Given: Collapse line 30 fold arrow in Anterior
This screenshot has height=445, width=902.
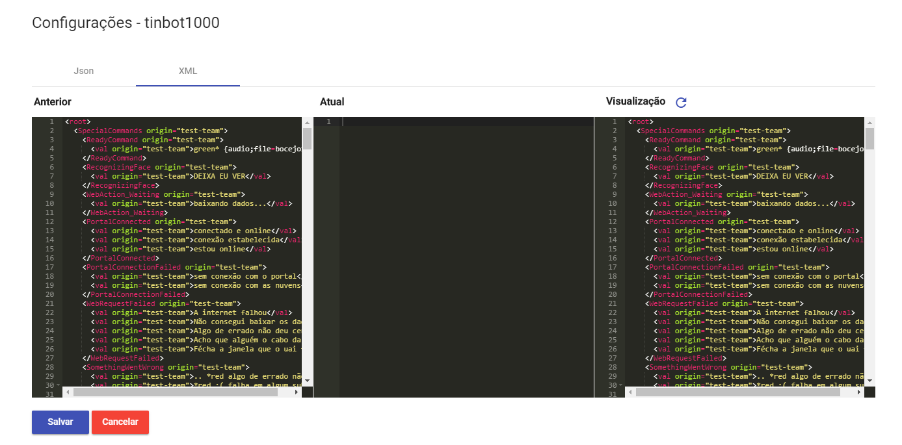Looking at the screenshot, I should tap(58, 385).
